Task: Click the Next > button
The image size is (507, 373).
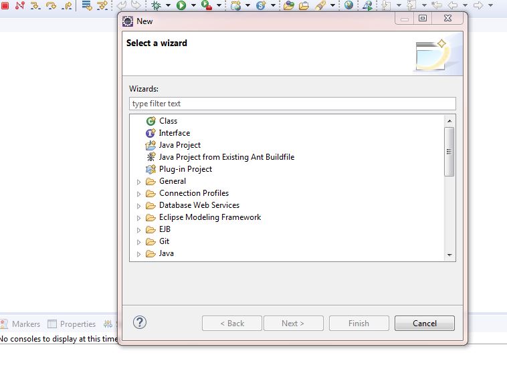Action: (x=293, y=324)
